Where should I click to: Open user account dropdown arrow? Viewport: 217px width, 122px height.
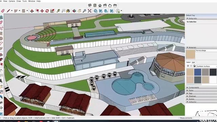pyautogui.click(x=121, y=11)
